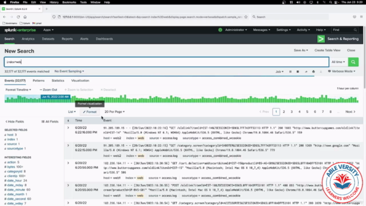Open the Datasets nav item

48,39
